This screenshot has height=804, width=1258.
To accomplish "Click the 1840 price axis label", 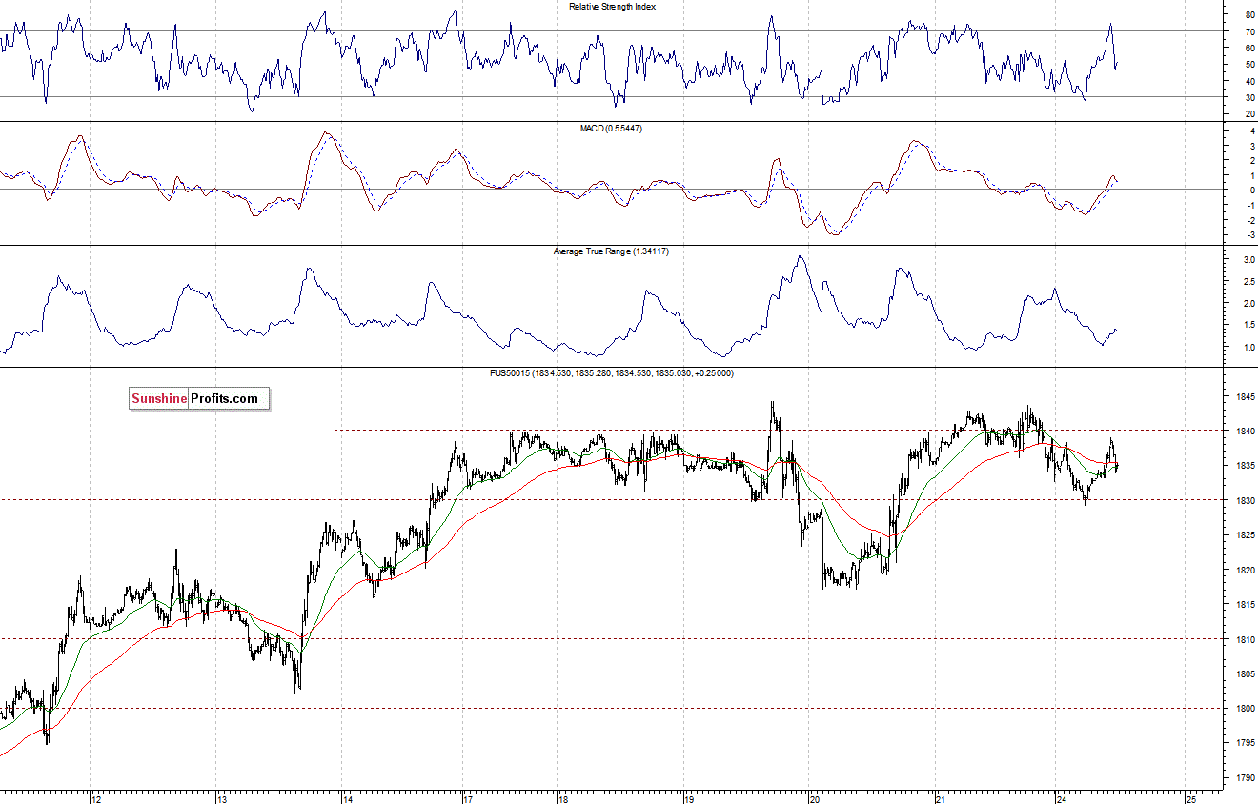I will pos(1244,431).
